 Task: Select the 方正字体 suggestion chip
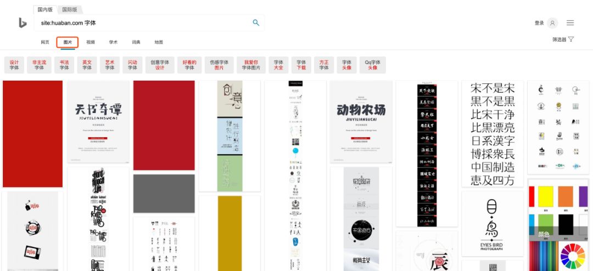(x=324, y=65)
